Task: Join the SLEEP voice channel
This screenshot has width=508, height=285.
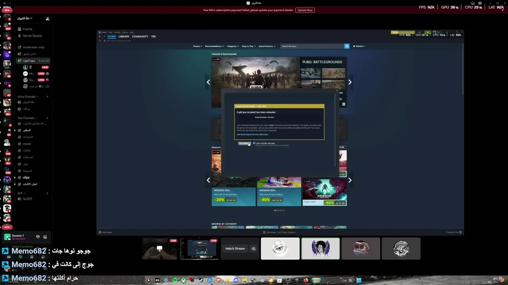Action: pos(27,199)
